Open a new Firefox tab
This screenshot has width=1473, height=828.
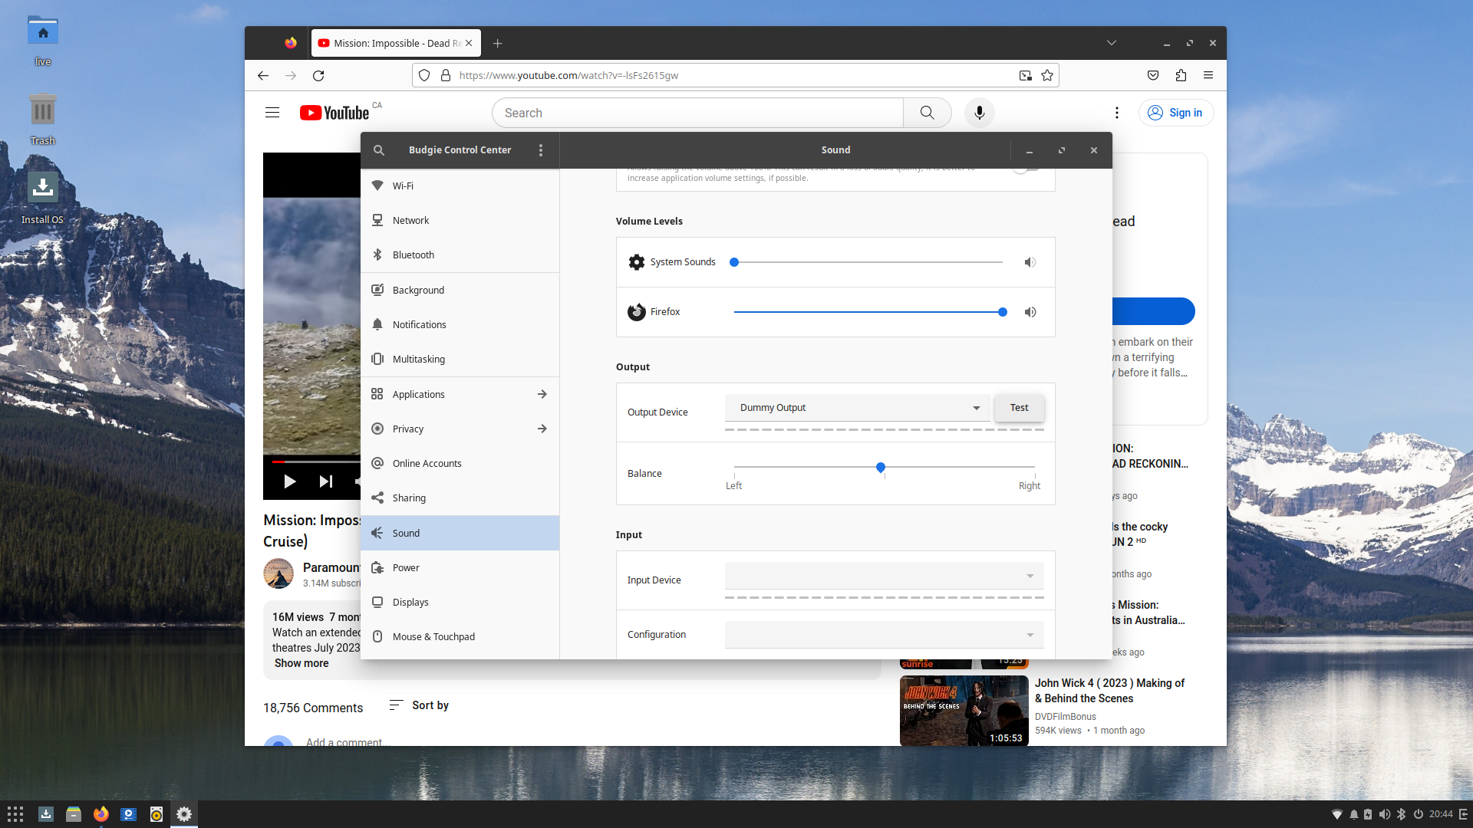(x=497, y=44)
